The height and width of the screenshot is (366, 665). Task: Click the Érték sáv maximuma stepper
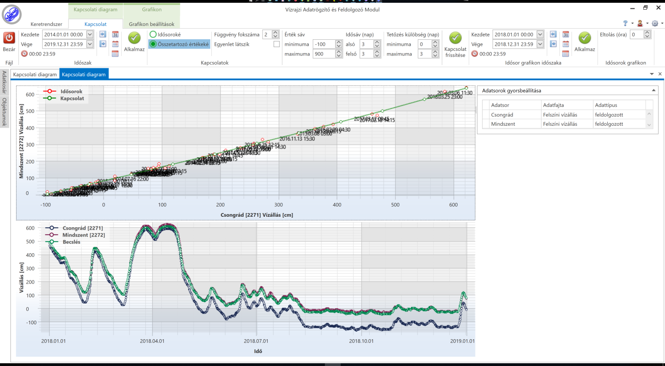(x=339, y=54)
